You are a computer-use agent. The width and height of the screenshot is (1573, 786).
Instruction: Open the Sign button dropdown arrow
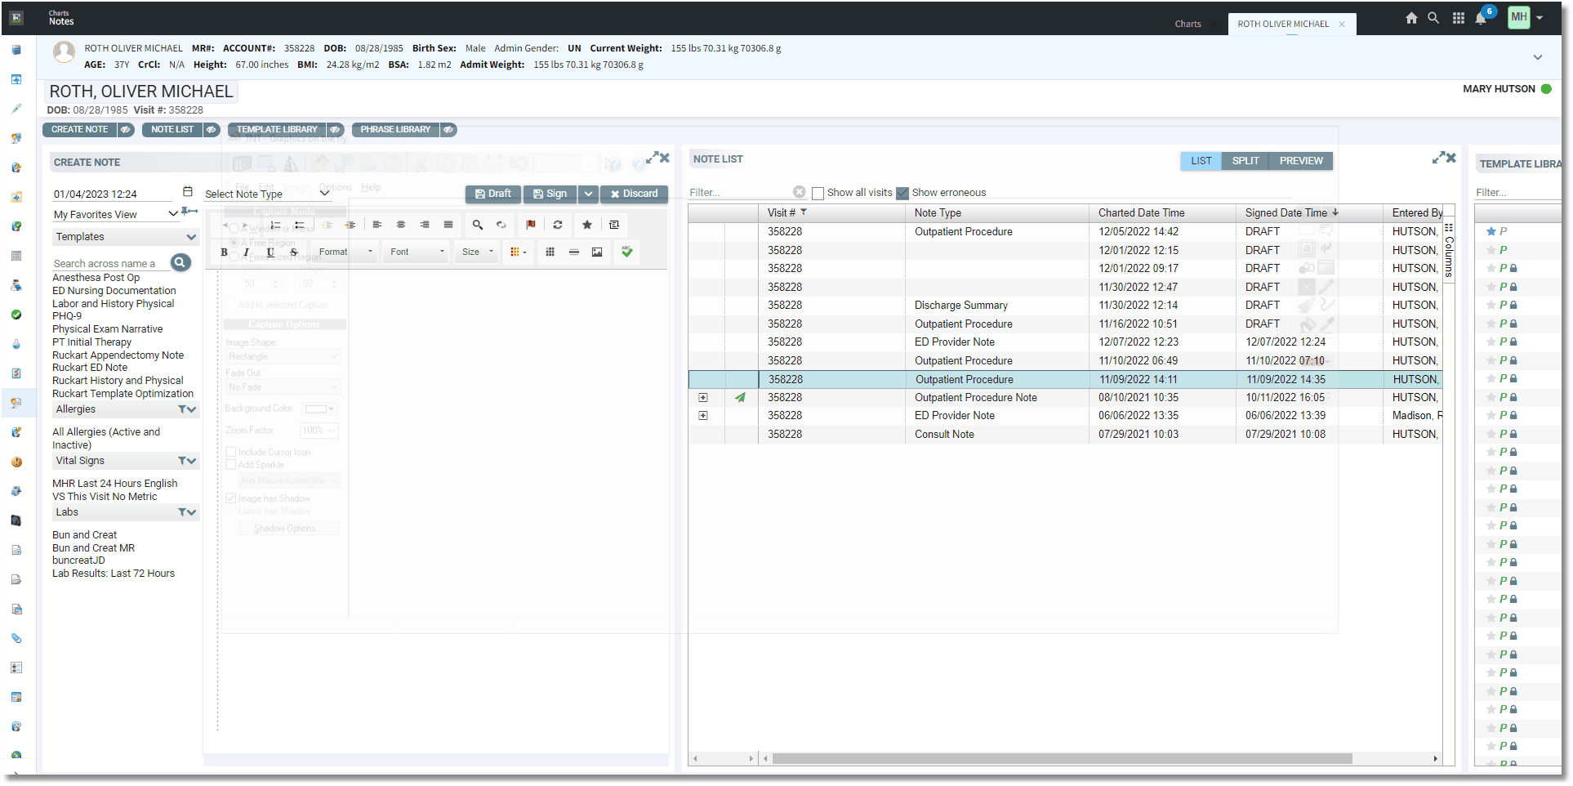(x=588, y=194)
